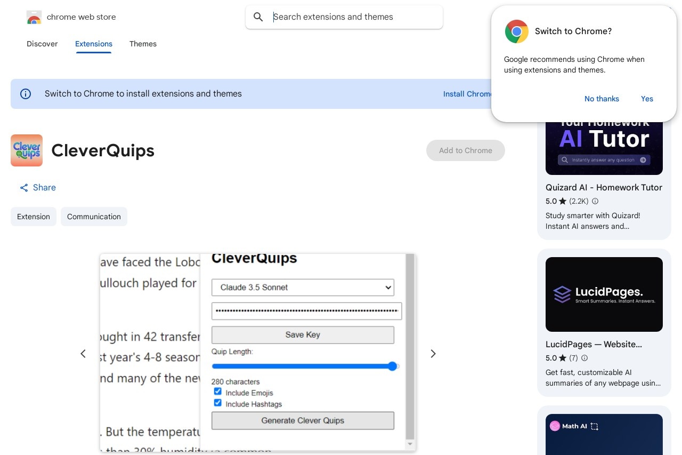Click the info icon beside LucidPages rating
Screen dimensions: 682x455
pyautogui.click(x=584, y=358)
